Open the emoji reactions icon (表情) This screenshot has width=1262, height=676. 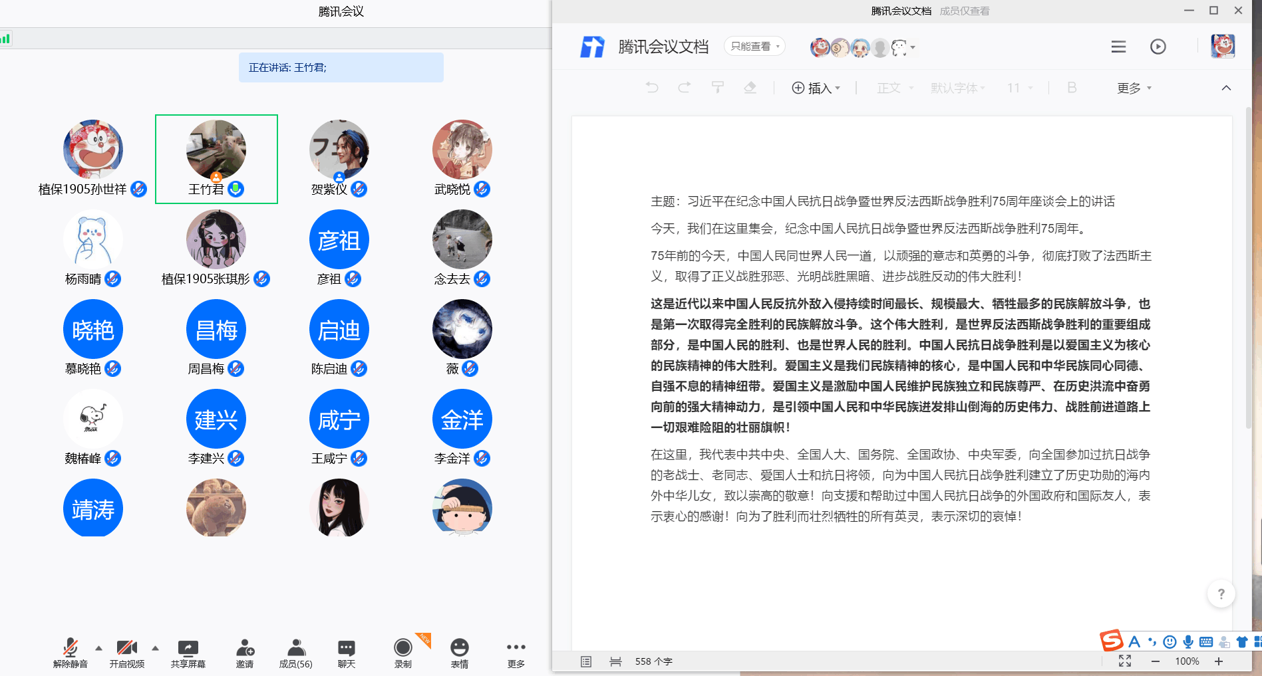point(460,649)
